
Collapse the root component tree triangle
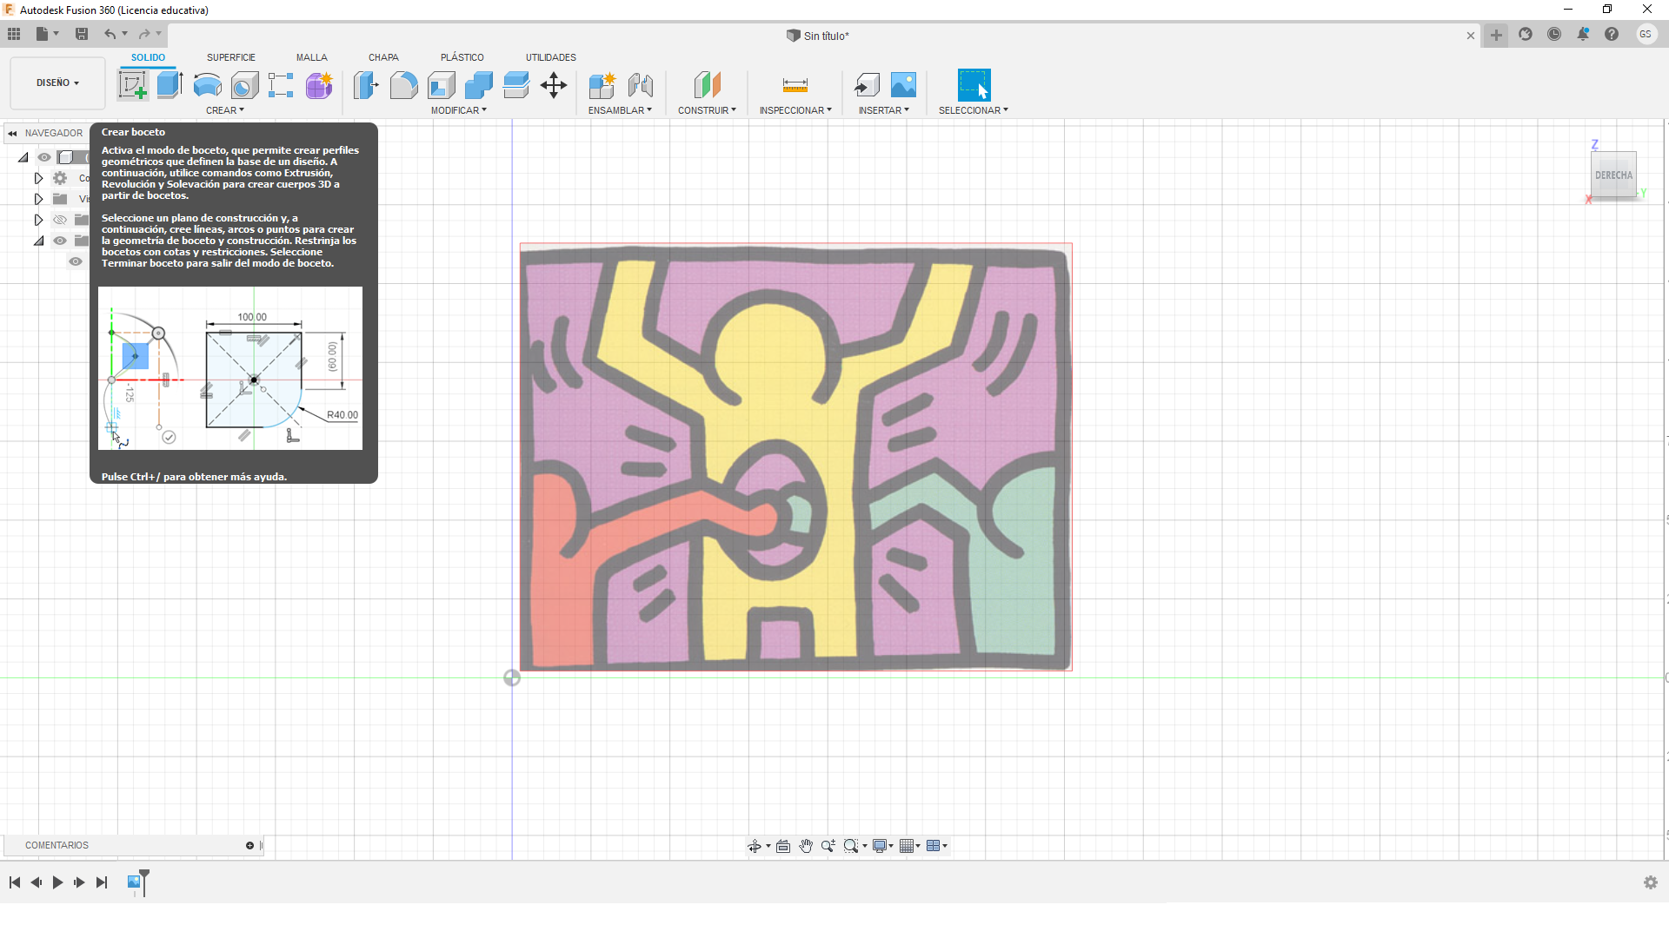coord(23,157)
